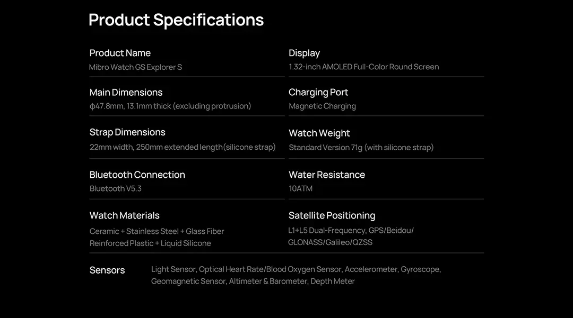Select the Main Dimensions label
The image size is (573, 318).
pyautogui.click(x=126, y=93)
